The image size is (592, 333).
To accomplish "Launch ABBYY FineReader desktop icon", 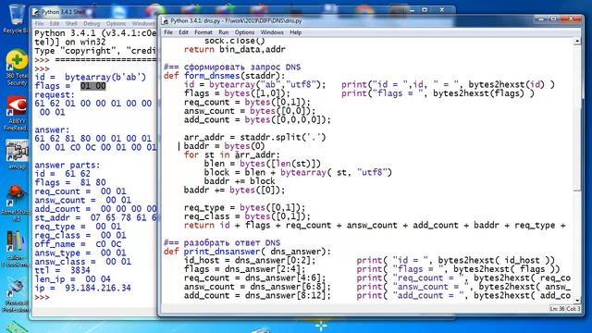I will pyautogui.click(x=16, y=113).
